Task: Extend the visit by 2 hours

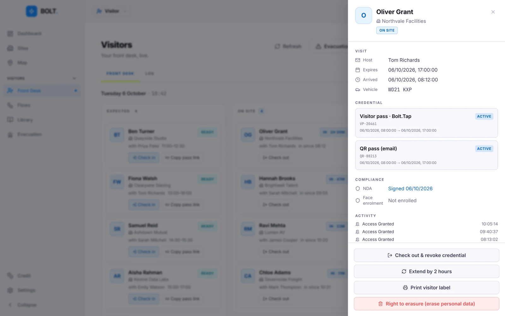Action: pyautogui.click(x=426, y=271)
